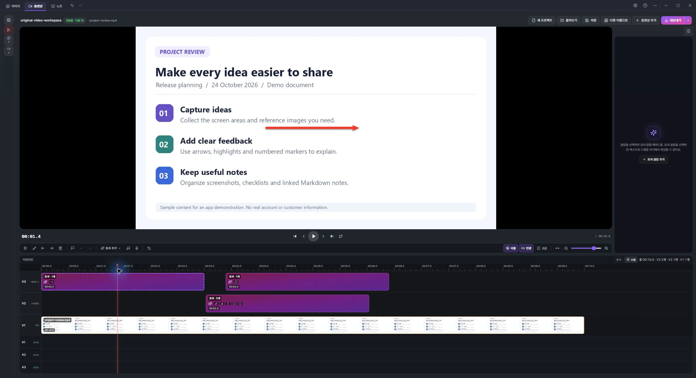Toggle the 스냅 snap option
This screenshot has height=378, width=696.
631,260
